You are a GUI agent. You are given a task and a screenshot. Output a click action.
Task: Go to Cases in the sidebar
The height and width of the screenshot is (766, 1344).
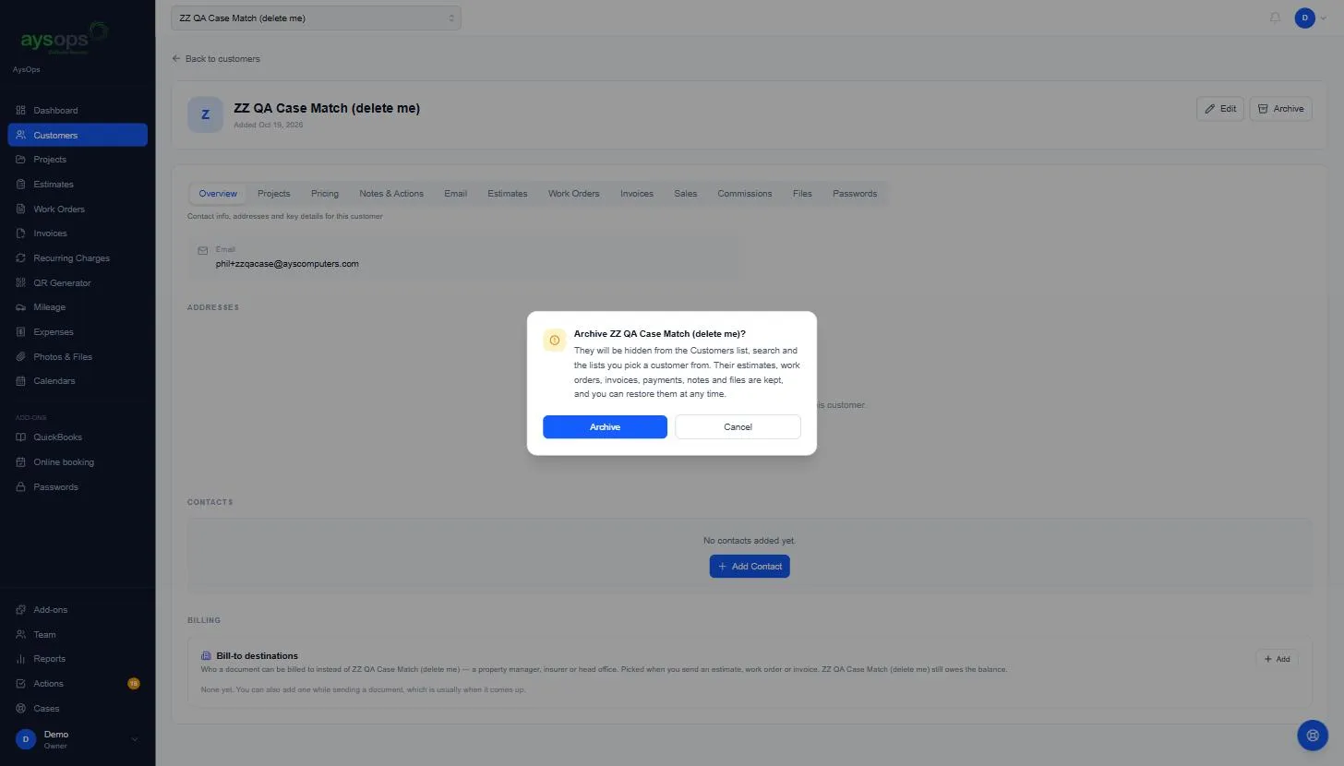[78, 709]
